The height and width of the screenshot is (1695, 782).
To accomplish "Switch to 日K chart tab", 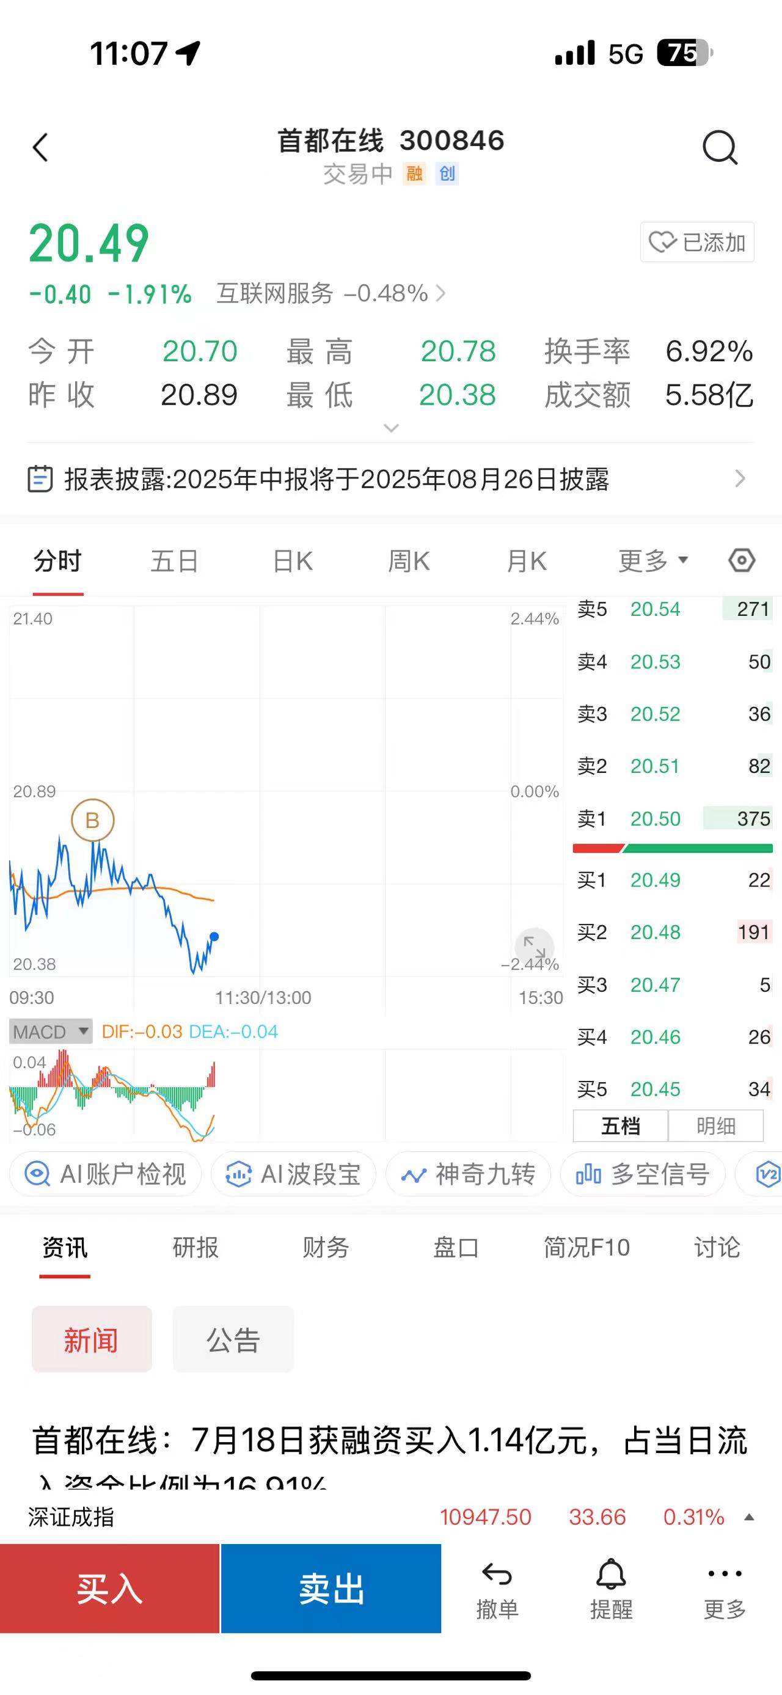I will pos(292,562).
